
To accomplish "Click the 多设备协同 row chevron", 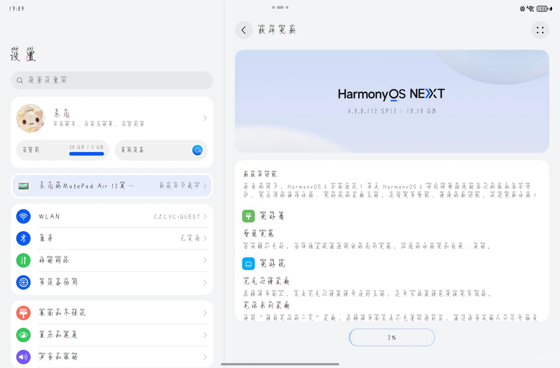I will 205,282.
